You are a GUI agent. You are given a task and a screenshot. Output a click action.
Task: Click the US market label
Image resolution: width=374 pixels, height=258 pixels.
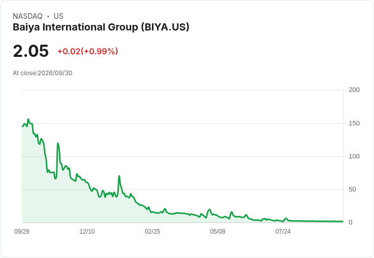point(58,16)
